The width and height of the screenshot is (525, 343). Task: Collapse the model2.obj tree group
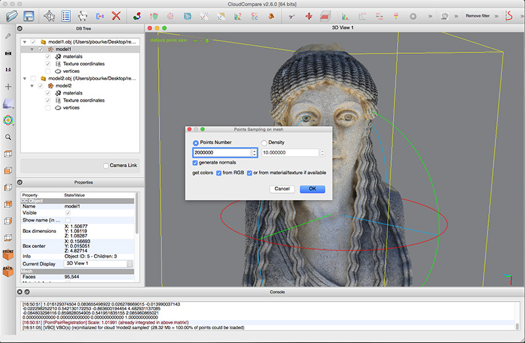click(x=24, y=78)
